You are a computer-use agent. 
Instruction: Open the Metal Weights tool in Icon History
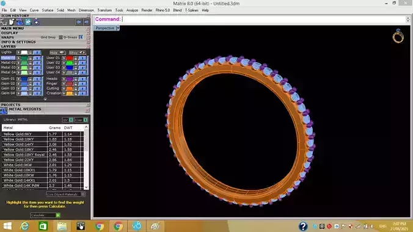tap(20, 22)
